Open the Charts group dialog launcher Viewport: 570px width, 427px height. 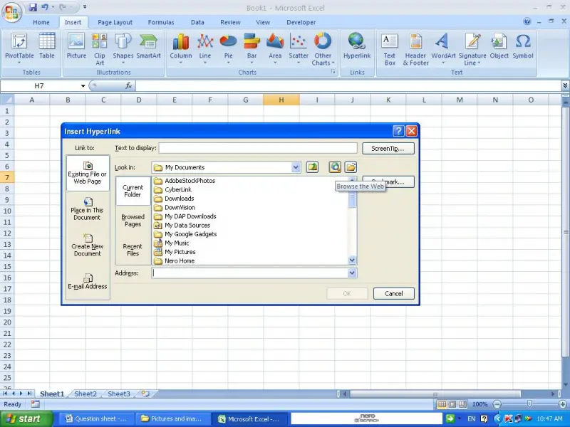click(x=333, y=73)
